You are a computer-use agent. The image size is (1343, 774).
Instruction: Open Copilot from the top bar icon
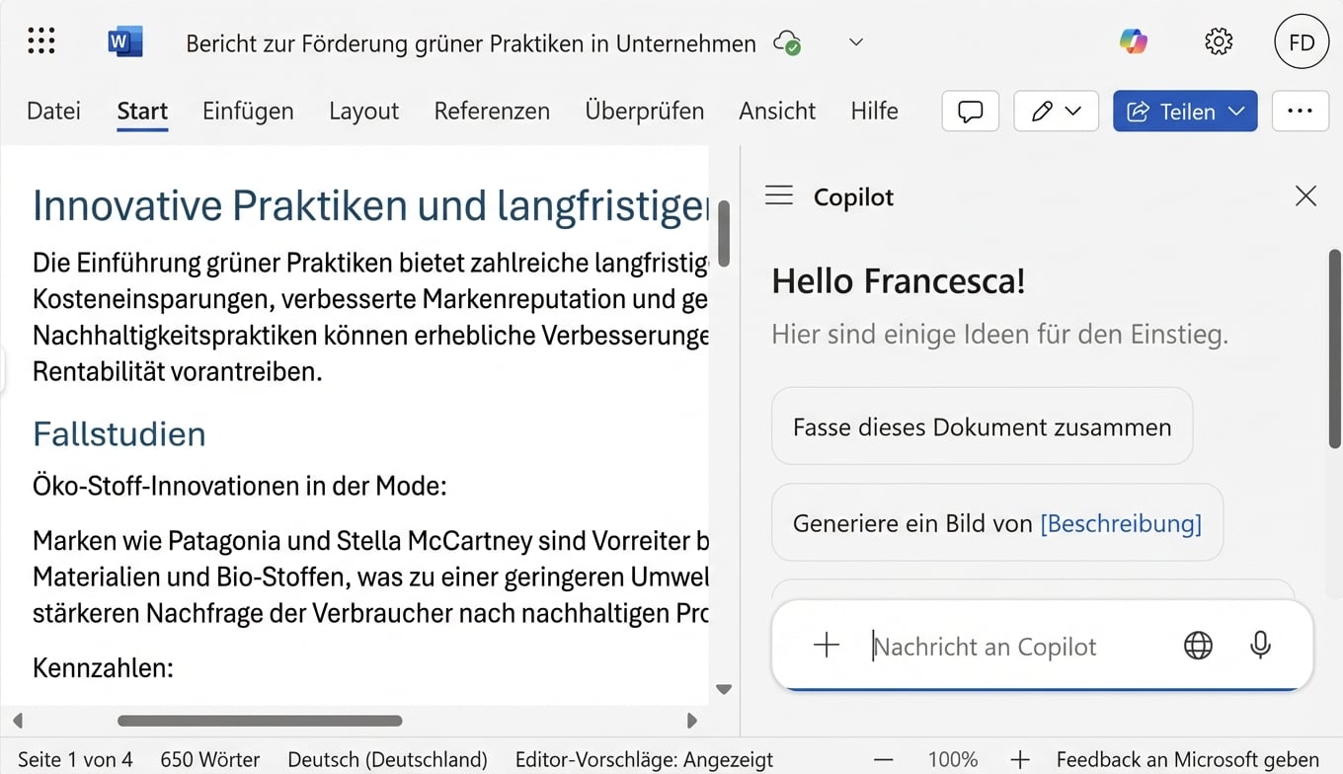click(x=1134, y=40)
